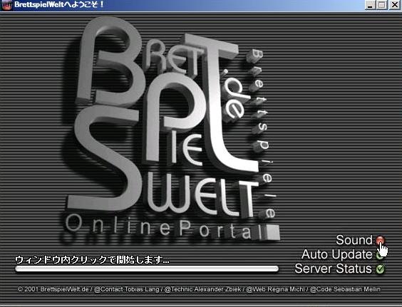Click the Server Status label
Image resolution: width=402 pixels, height=307 pixels.
[334, 269]
